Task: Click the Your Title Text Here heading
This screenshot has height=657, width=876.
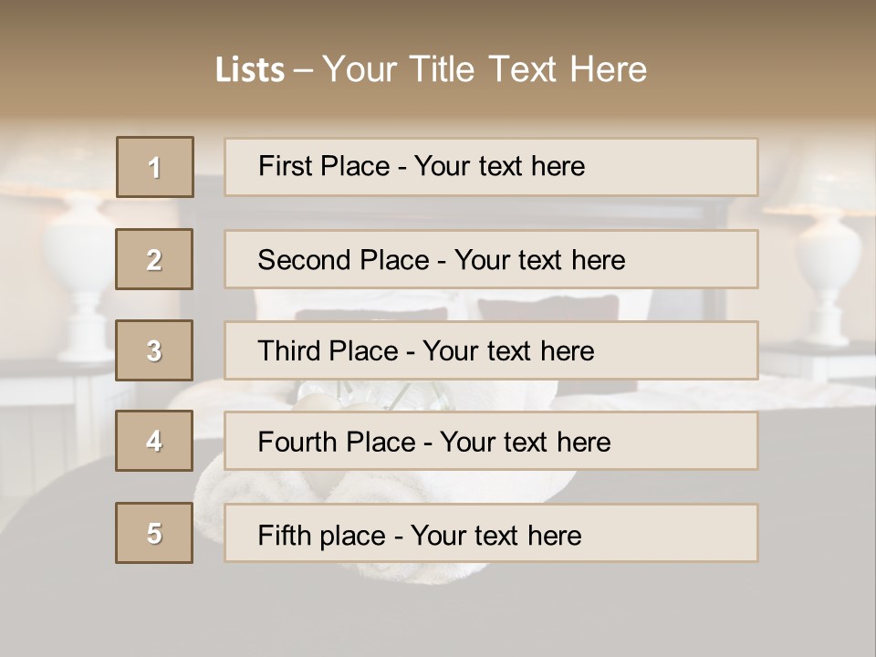Action: coord(485,70)
